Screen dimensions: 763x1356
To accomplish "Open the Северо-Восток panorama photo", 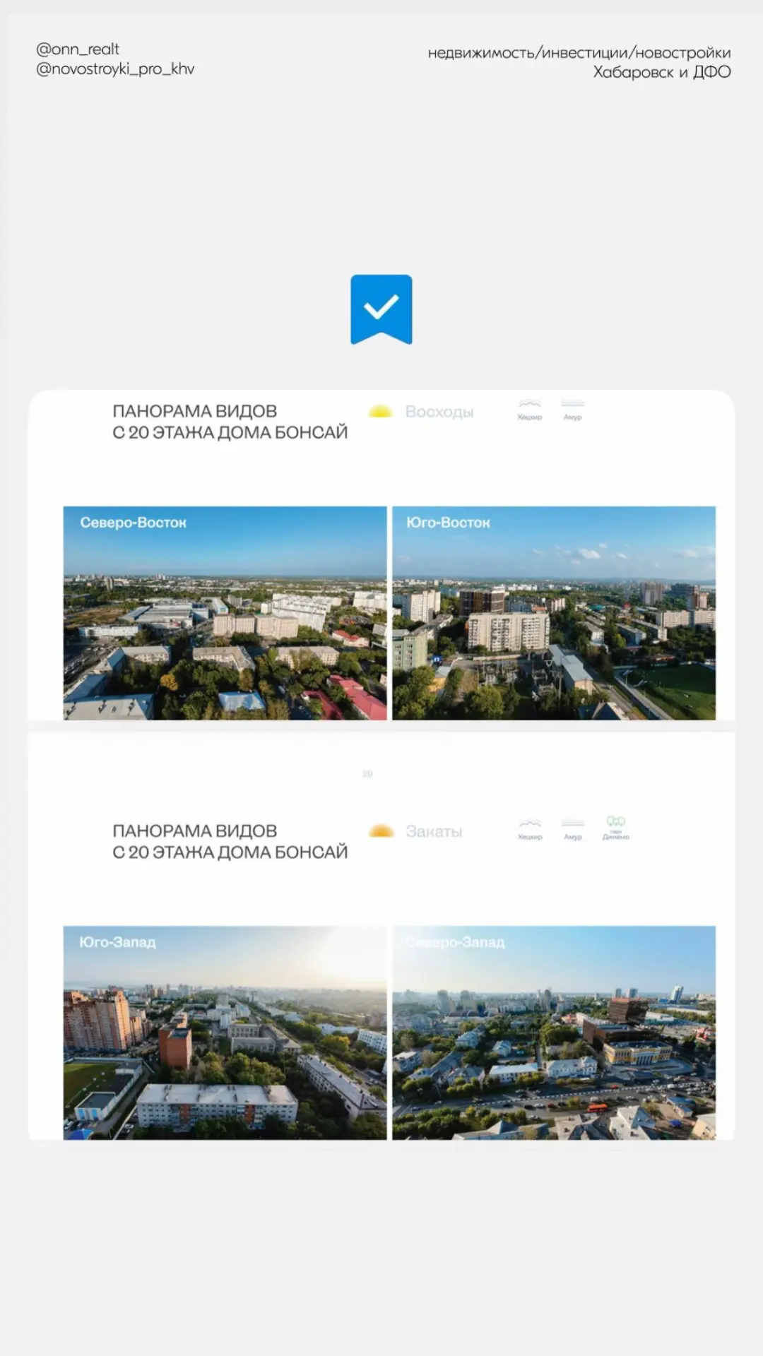I will point(225,613).
